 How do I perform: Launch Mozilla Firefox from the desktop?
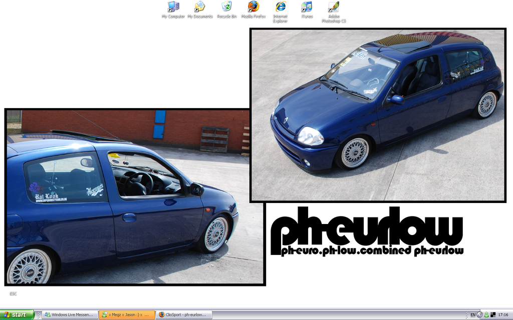(x=253, y=7)
